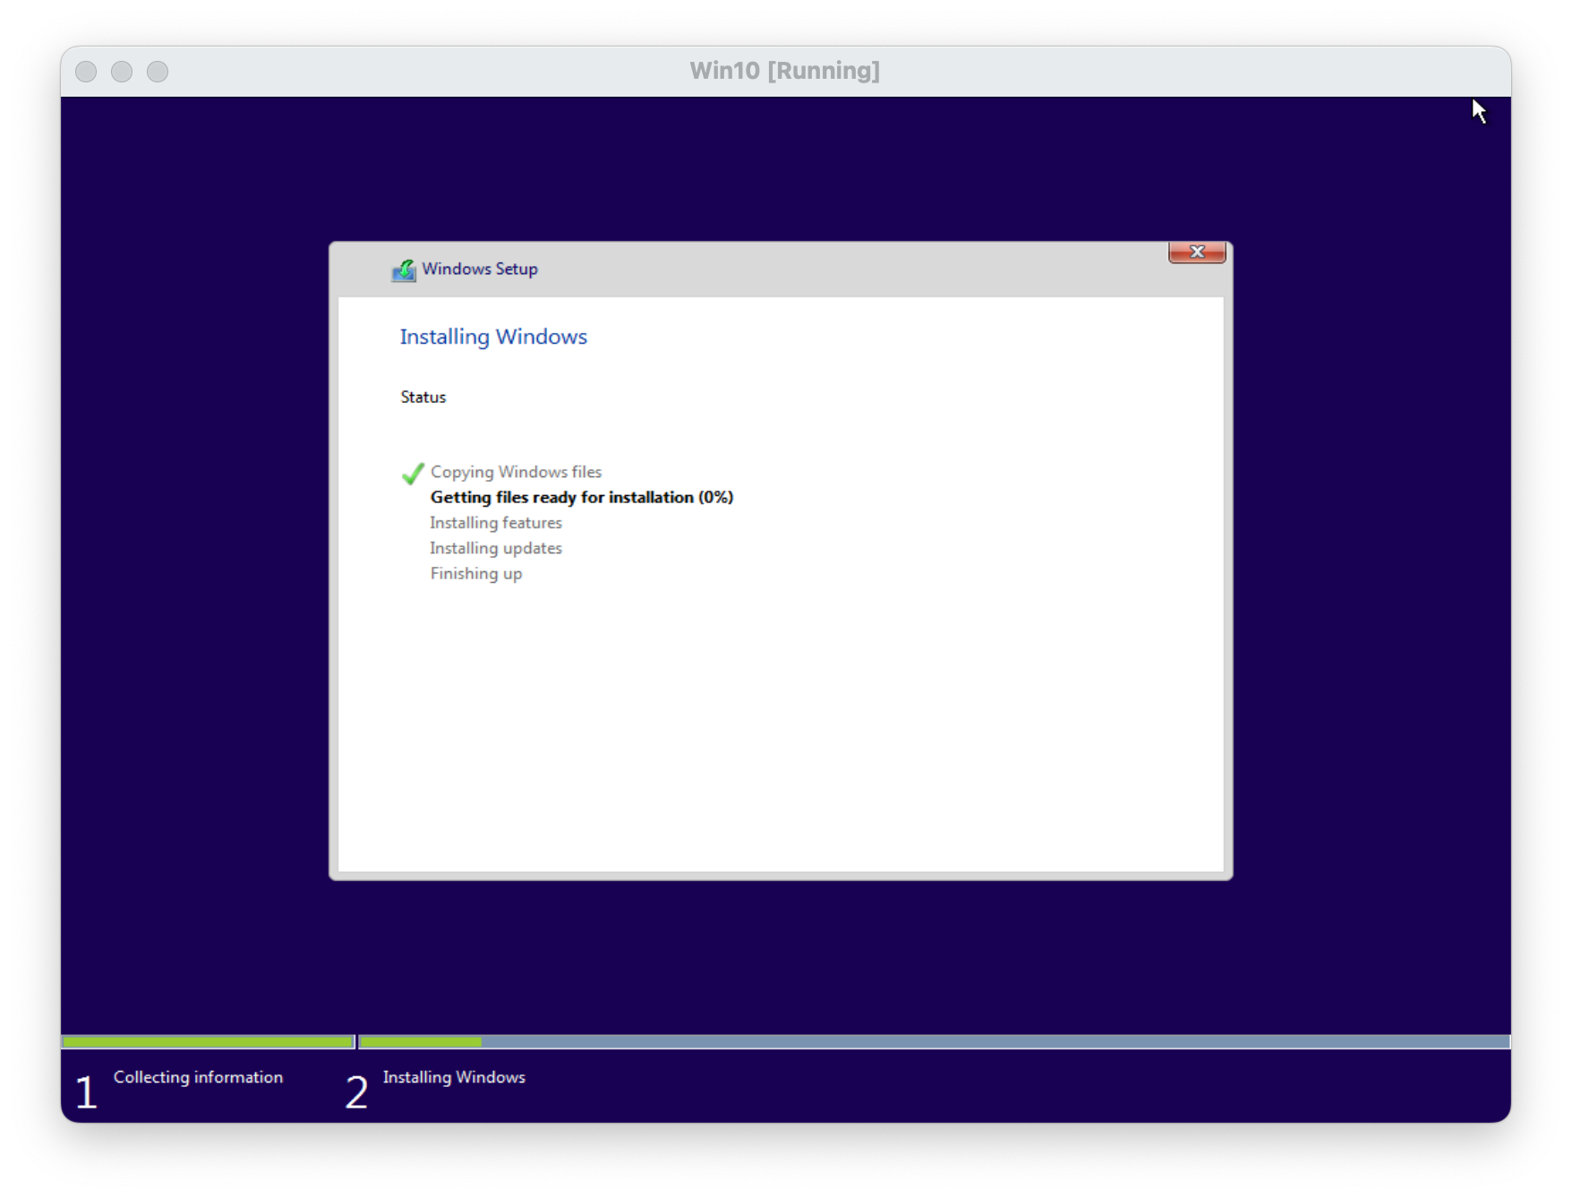The image size is (1572, 1198).
Task: Click the large step number 2 at bottom
Action: [356, 1092]
